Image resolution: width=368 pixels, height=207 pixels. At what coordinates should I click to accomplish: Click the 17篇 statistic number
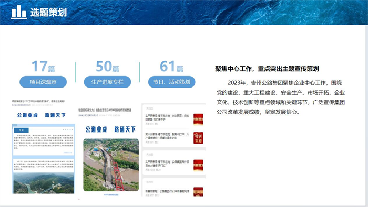click(43, 67)
